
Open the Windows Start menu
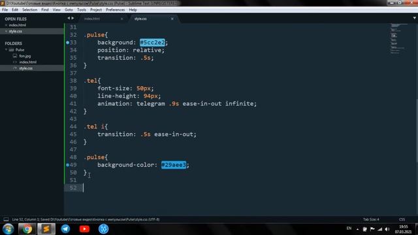[x=8, y=229]
